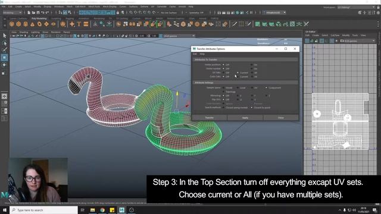Open Chrome from the Windows taskbar
381x214 pixels.
[102, 210]
